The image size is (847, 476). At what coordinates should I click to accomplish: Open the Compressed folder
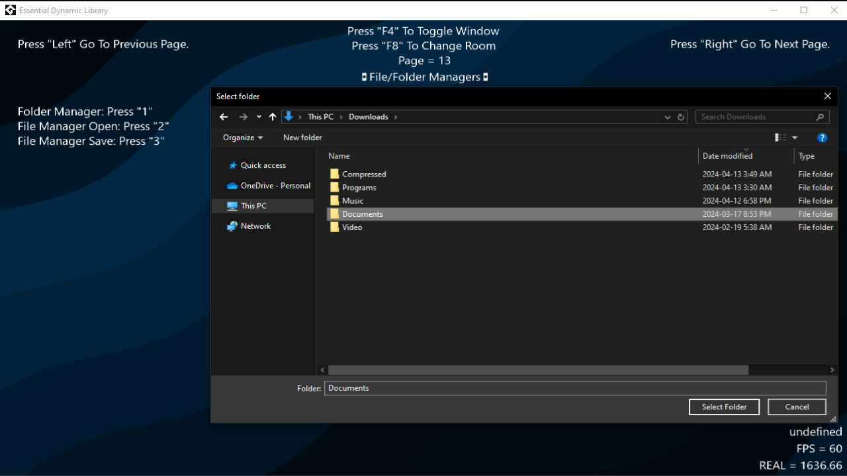[x=364, y=174]
